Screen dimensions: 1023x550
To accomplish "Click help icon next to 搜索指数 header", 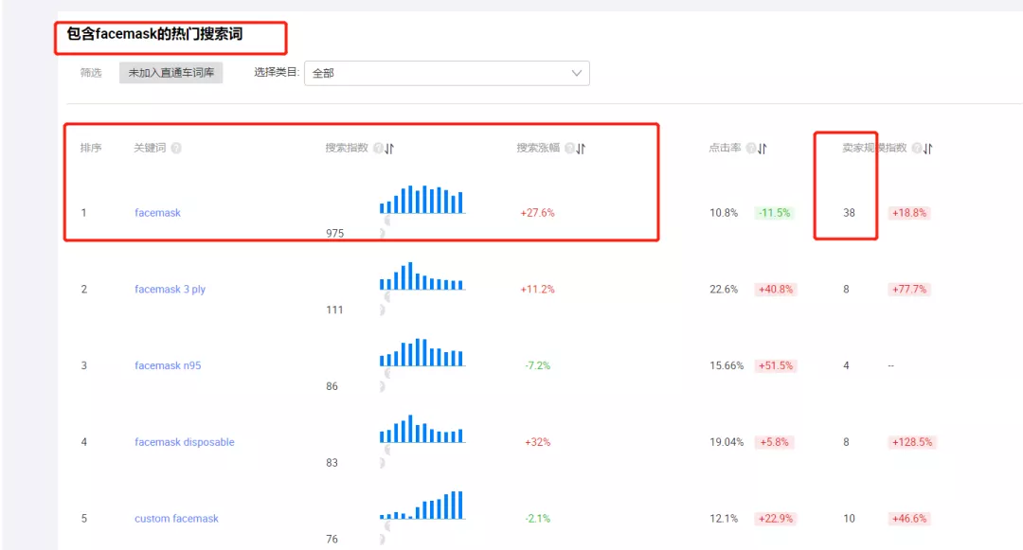I will [x=378, y=149].
